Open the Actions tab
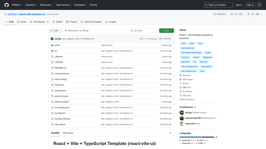Image resolution: width=266 pixels, height=149 pixels. pyautogui.click(x=58, y=22)
